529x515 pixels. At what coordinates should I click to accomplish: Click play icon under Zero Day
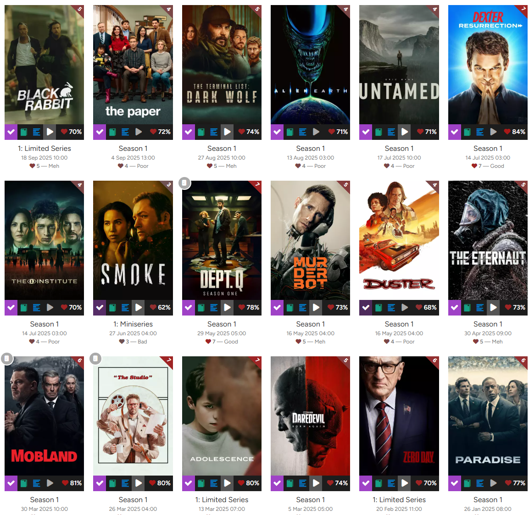coord(405,483)
